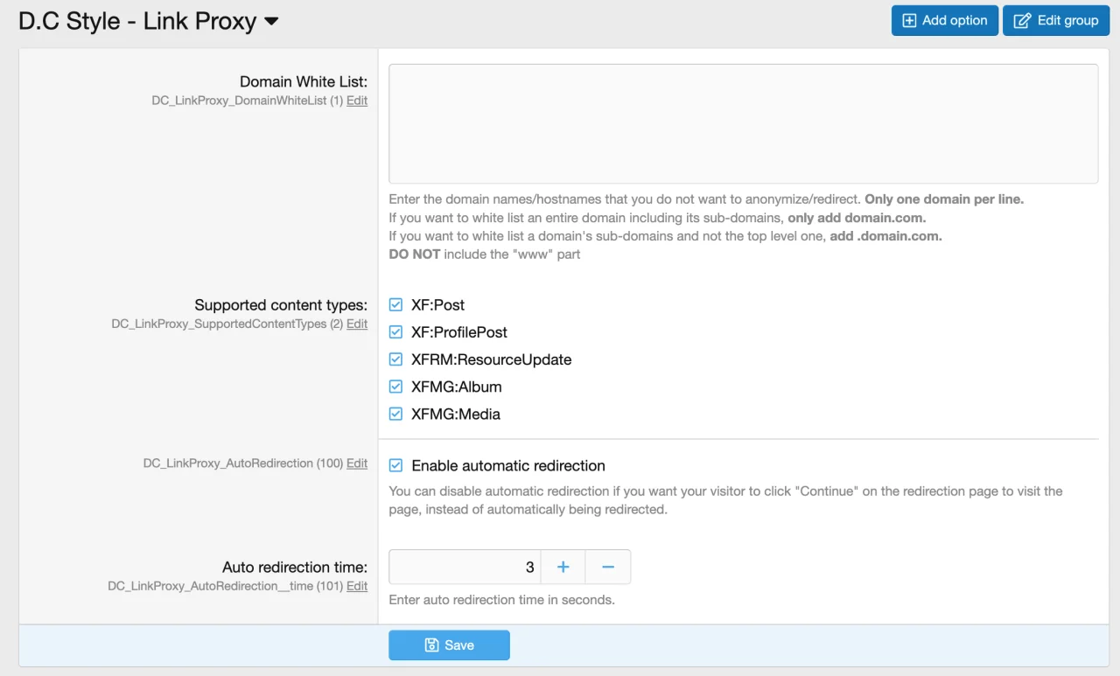The width and height of the screenshot is (1120, 676).
Task: Toggle the XFMG:Media checkbox
Action: point(395,414)
